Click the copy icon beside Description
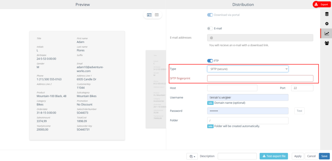This screenshot has height=161, width=332. coord(192,156)
